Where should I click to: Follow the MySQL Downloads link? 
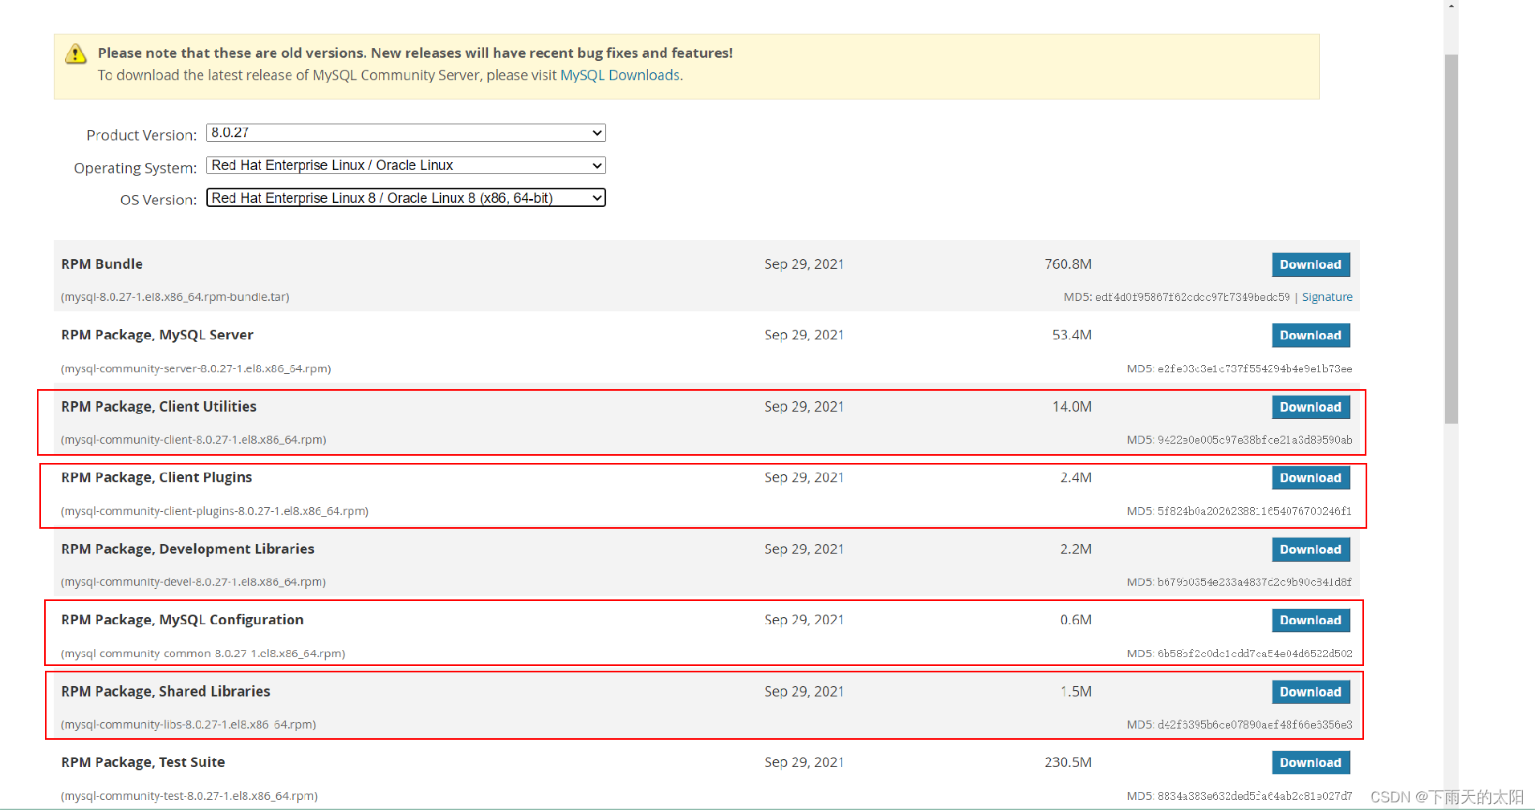(x=620, y=75)
